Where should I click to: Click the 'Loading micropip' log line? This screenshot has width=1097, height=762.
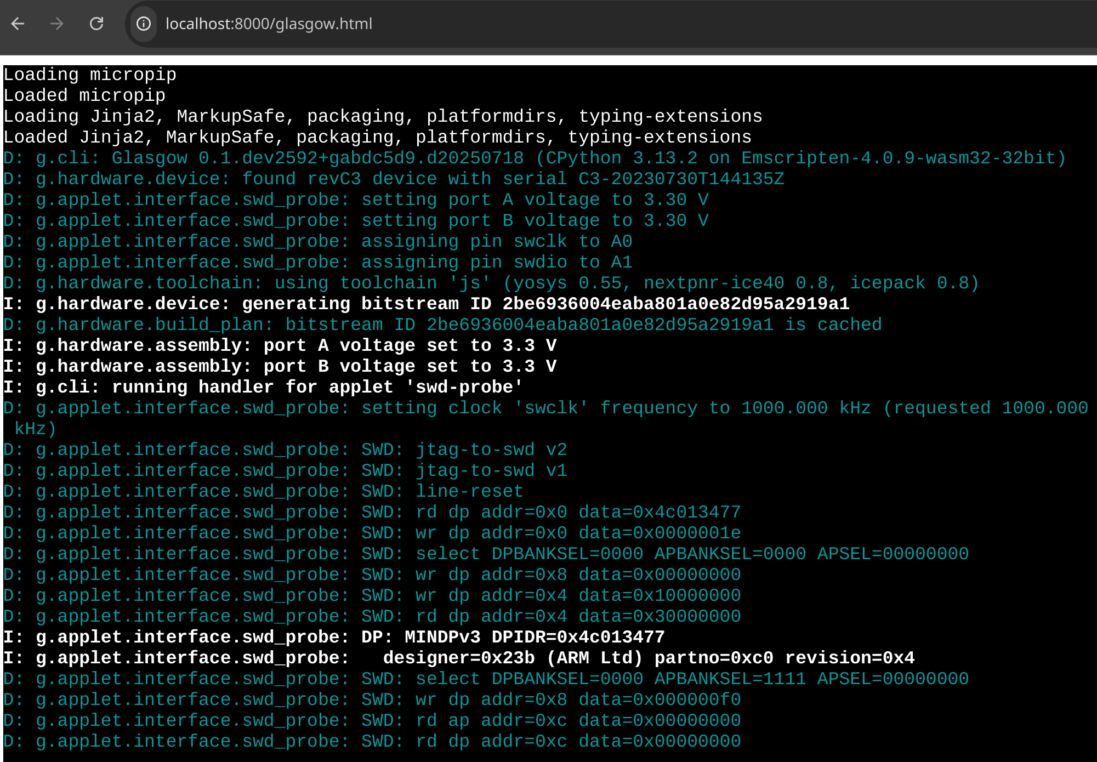pyautogui.click(x=90, y=75)
